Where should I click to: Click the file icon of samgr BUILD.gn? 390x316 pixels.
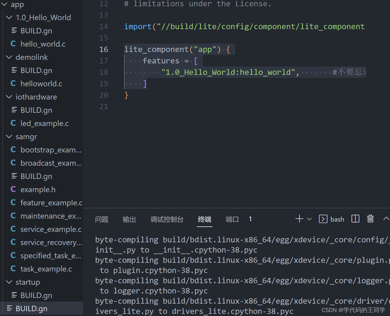[x=14, y=176]
